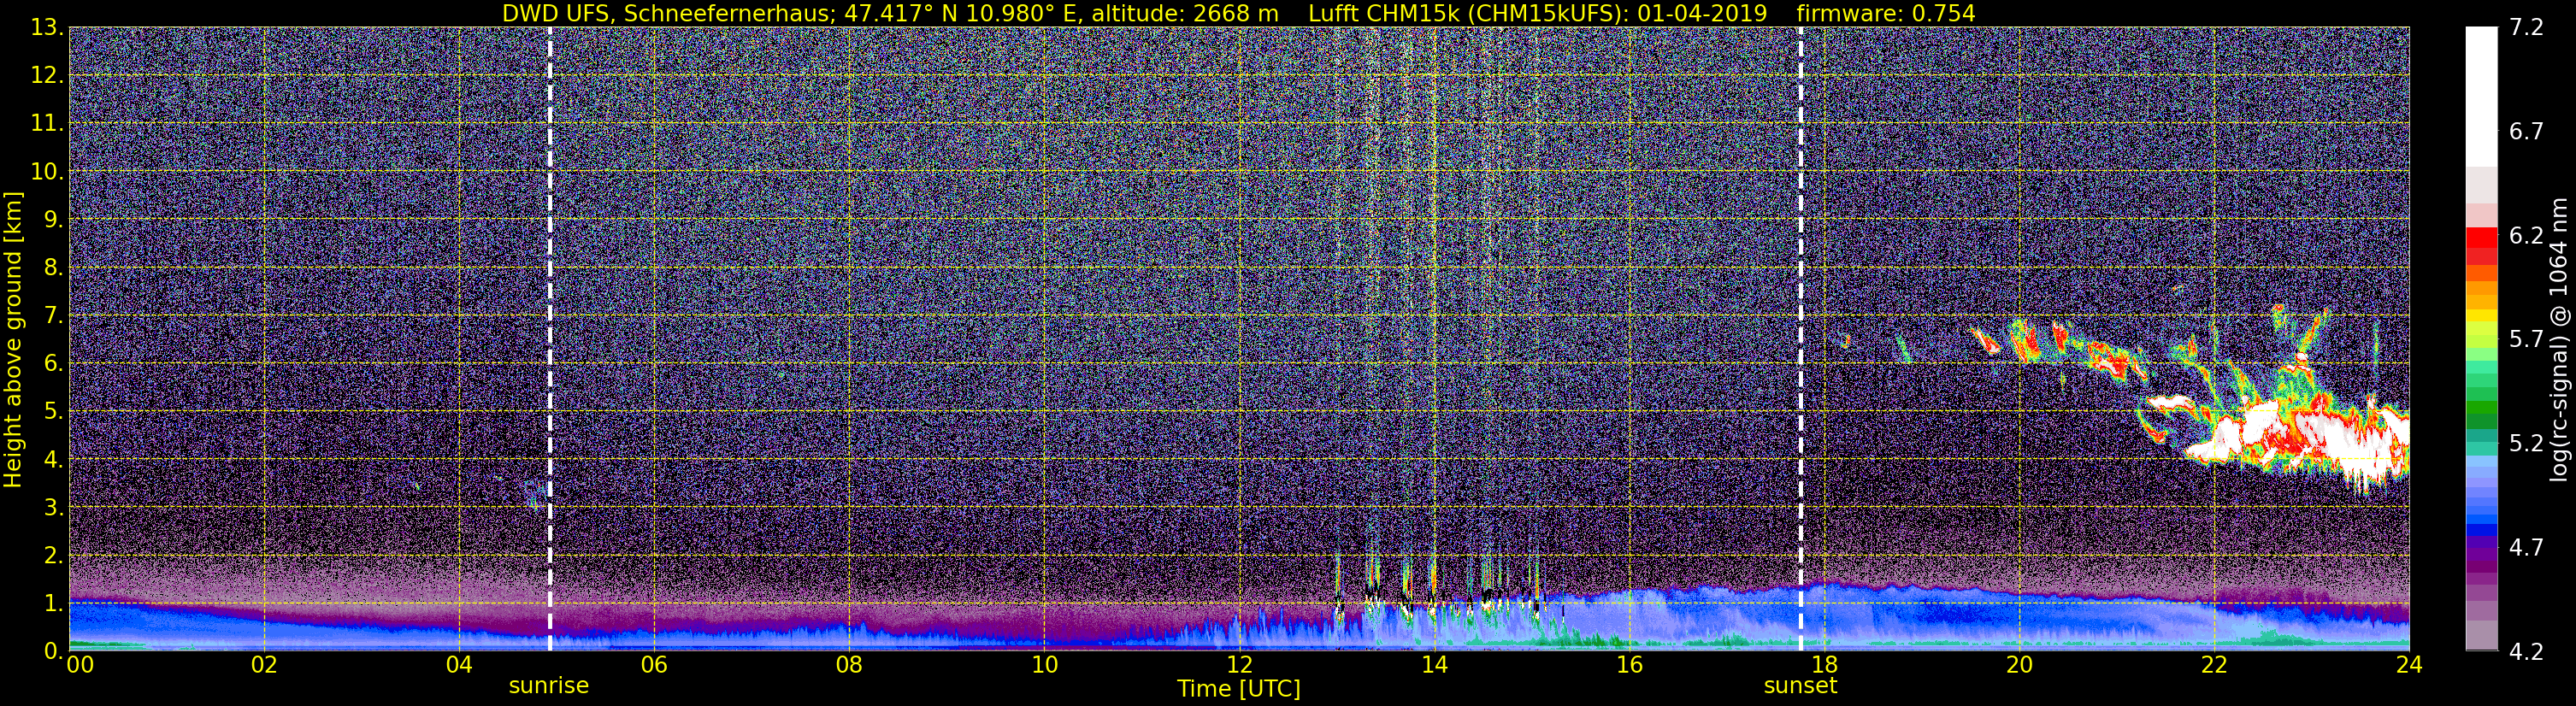Click height tick label '11.'
Viewport: 2576px width, 706px height.
tap(47, 123)
